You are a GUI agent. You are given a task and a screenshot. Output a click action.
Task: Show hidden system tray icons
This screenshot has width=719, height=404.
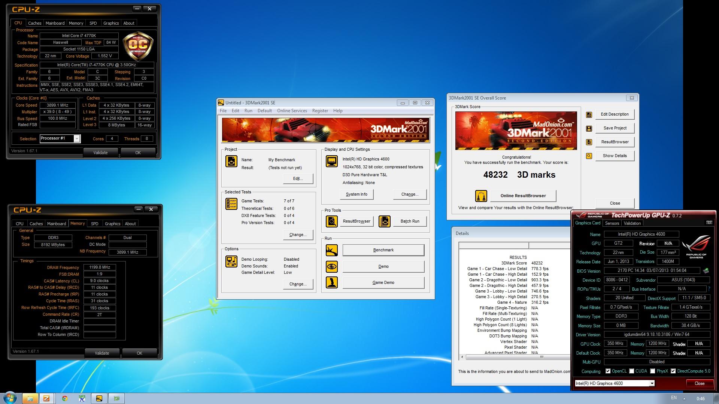684,398
